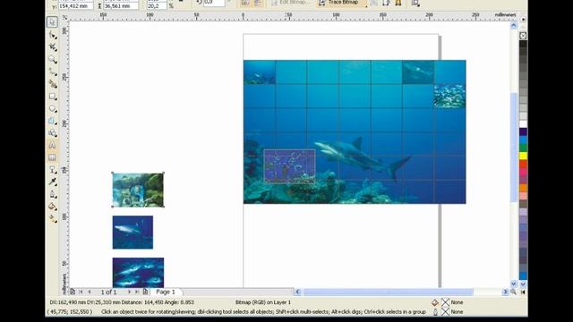Click the horizontal scrollbar left arrow
Screen dimensions: 573x322
[298, 292]
